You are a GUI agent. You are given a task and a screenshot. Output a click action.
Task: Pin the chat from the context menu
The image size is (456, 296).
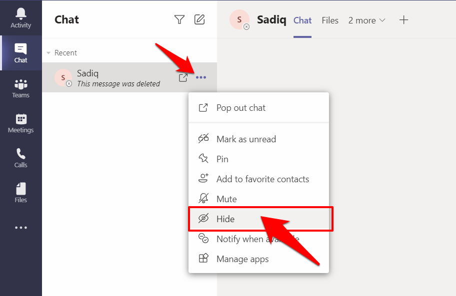coord(222,159)
